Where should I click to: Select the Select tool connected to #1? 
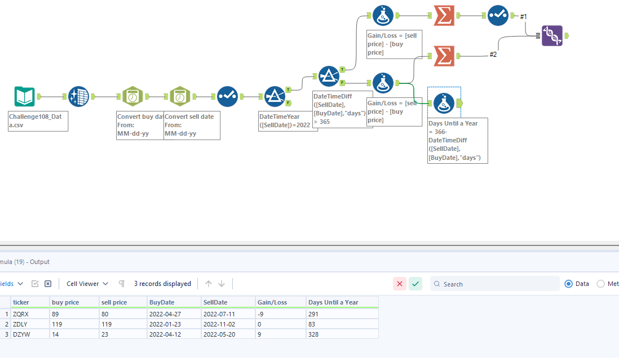[x=498, y=15]
